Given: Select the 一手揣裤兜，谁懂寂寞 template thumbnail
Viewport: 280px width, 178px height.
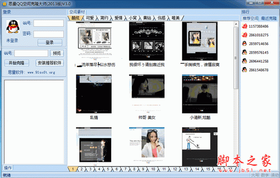Looking at the screenshot, I should tap(200, 41).
